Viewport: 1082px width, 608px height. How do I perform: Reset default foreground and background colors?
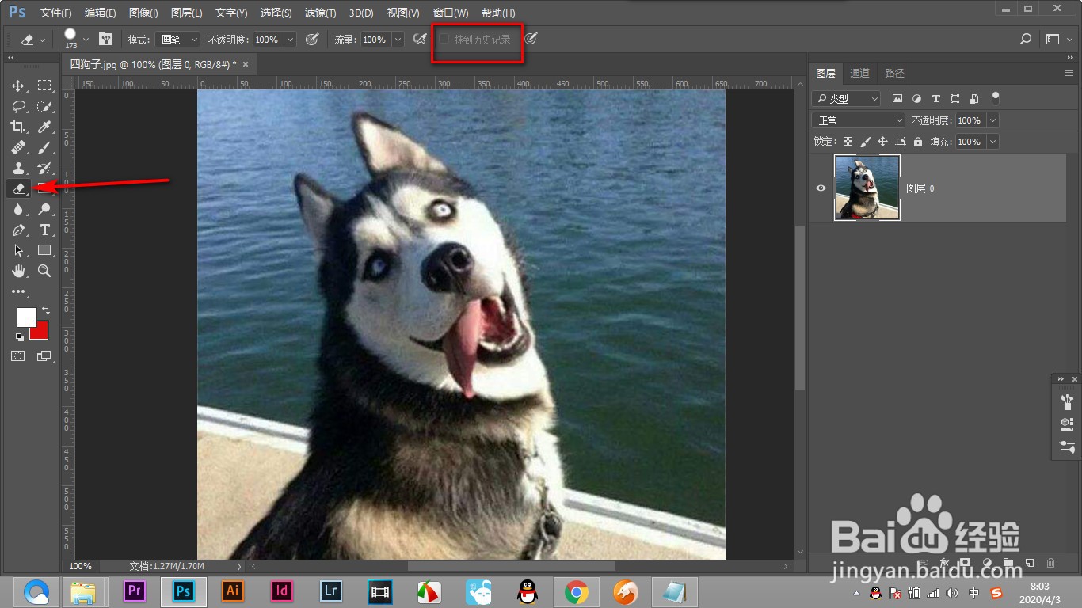pos(20,336)
